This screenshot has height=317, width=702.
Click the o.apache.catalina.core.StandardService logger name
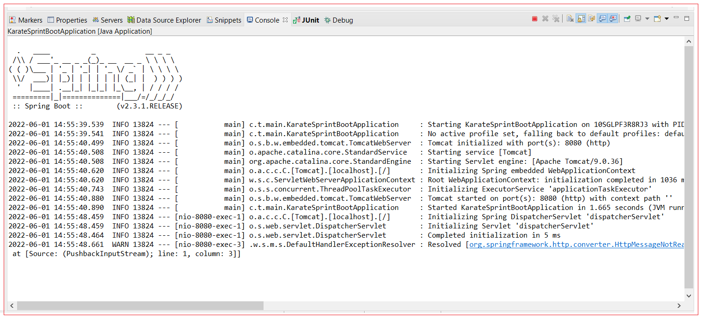tap(328, 152)
